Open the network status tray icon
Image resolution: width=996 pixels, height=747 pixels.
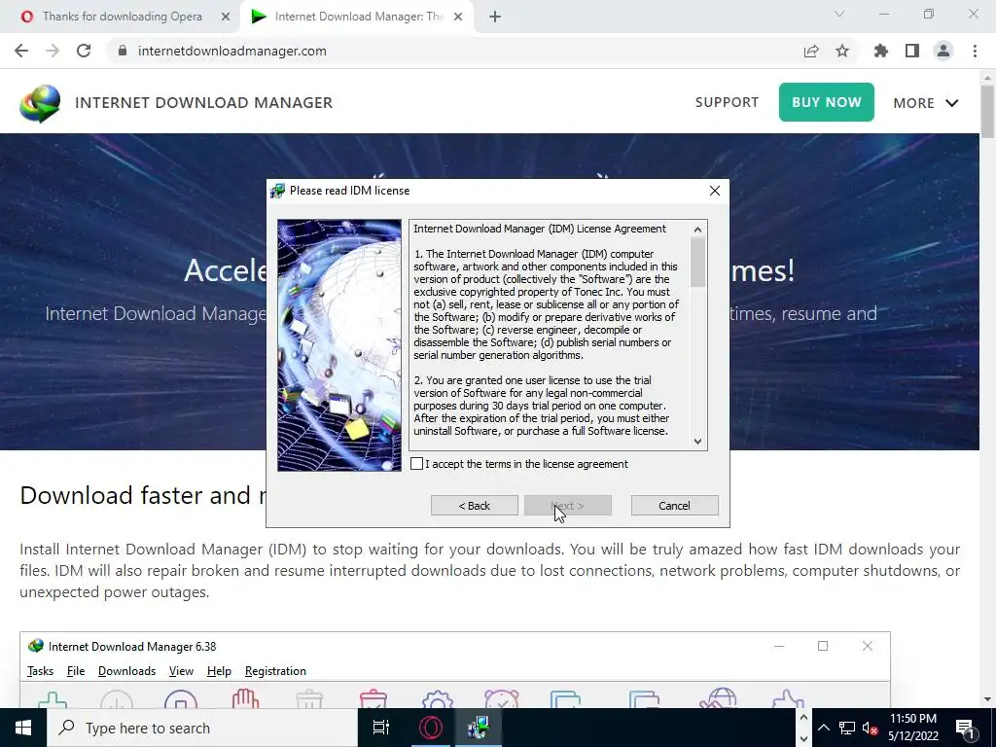coord(847,728)
